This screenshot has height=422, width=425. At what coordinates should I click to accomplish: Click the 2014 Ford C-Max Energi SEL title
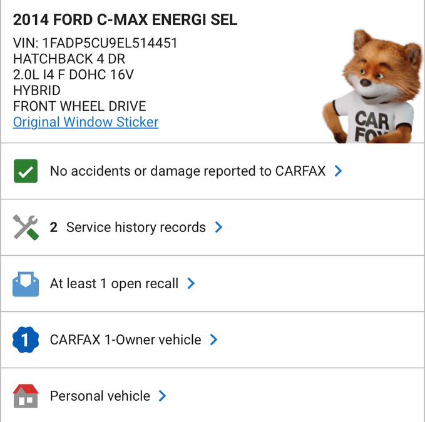125,19
